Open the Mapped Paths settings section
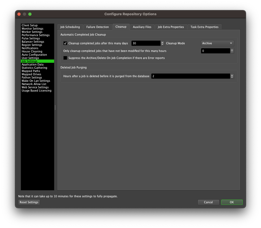Screen dimensions: 261x228 (30, 71)
